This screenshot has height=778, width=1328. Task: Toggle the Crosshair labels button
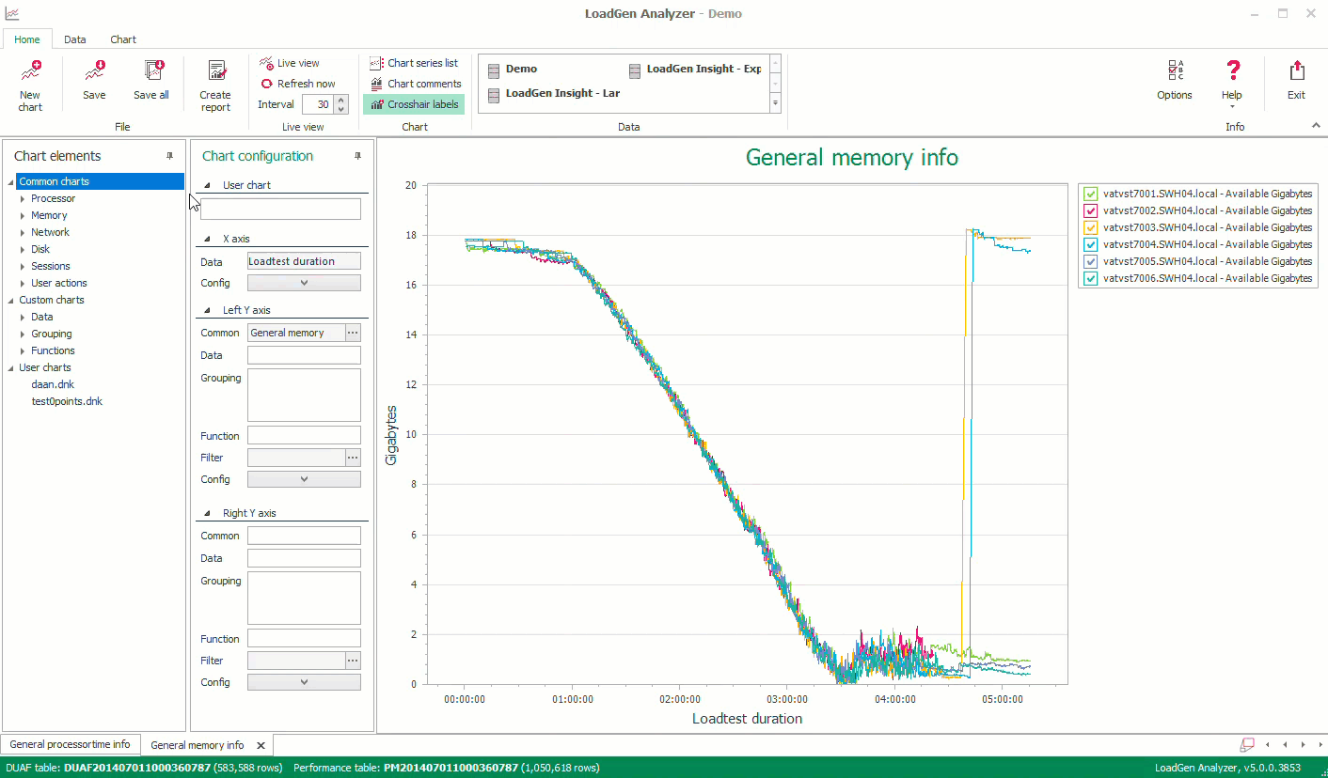(414, 104)
